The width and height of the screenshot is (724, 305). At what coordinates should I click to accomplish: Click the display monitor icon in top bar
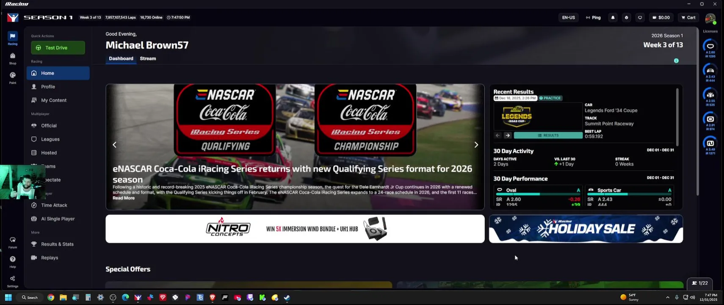640,17
